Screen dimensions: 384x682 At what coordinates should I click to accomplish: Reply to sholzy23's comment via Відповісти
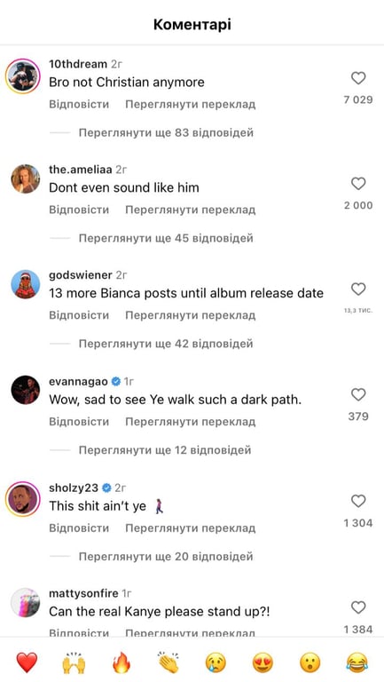[x=79, y=528]
